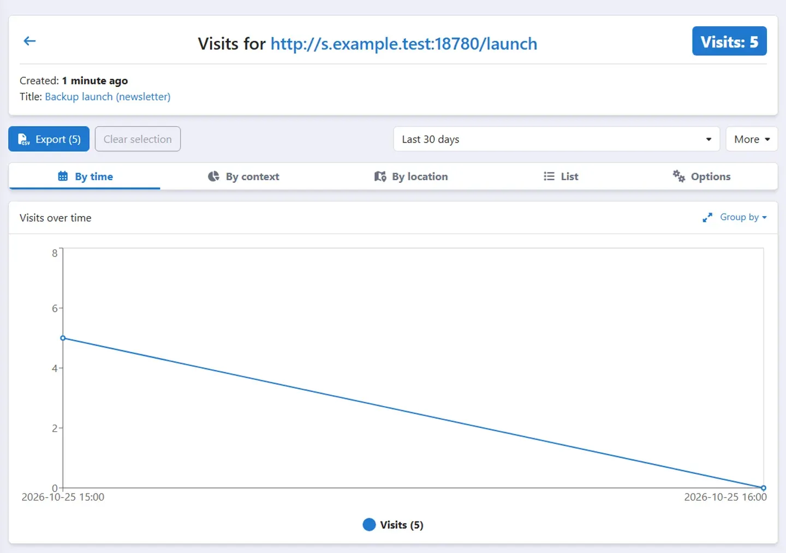
Task: Go back using the left arrow icon
Action: [29, 41]
